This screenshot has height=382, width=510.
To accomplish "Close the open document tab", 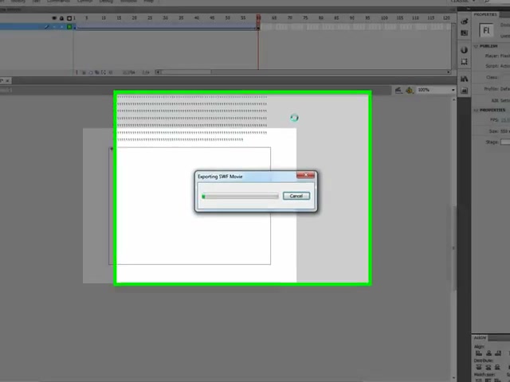I will [x=7, y=80].
